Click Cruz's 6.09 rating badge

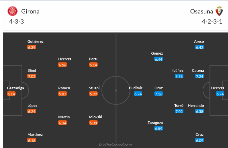coord(199,141)
